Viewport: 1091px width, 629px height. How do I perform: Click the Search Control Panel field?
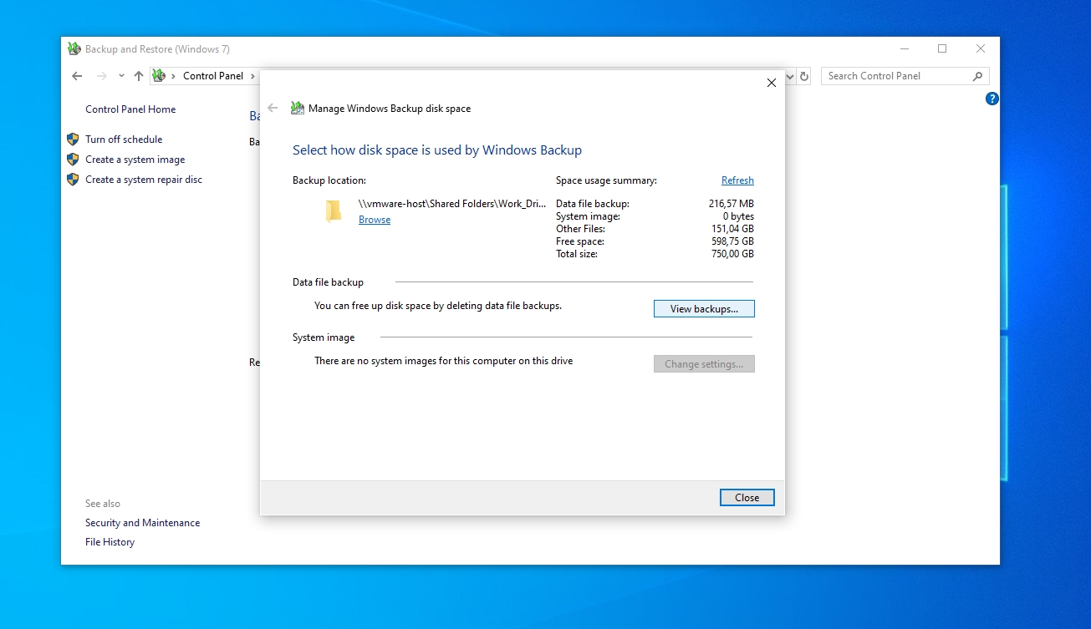click(905, 76)
